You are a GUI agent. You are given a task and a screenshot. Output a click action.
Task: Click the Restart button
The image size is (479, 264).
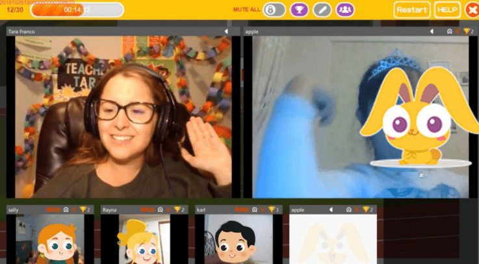pos(412,10)
